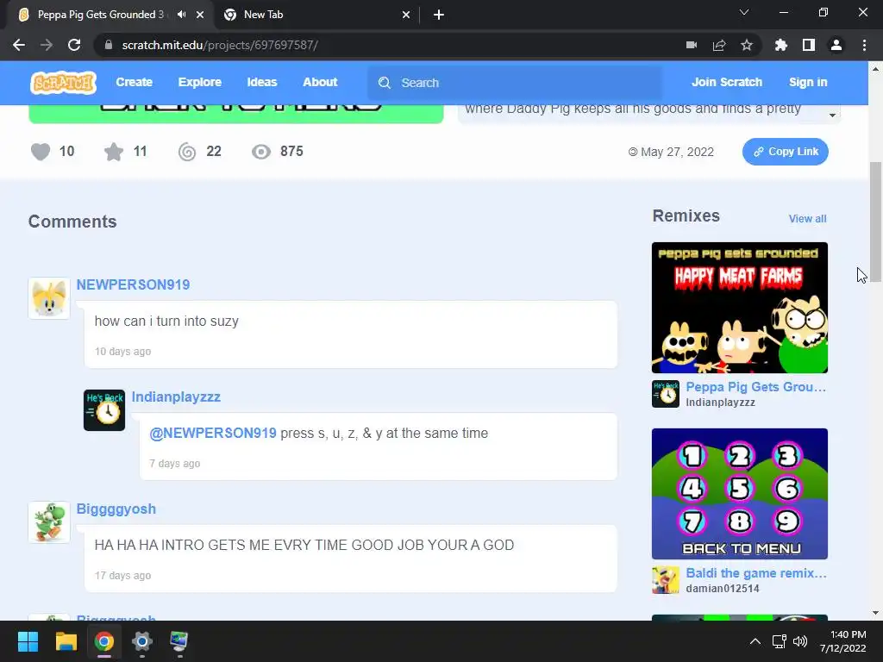Open the Windows Start menu
The width and height of the screenshot is (883, 662).
click(x=28, y=641)
